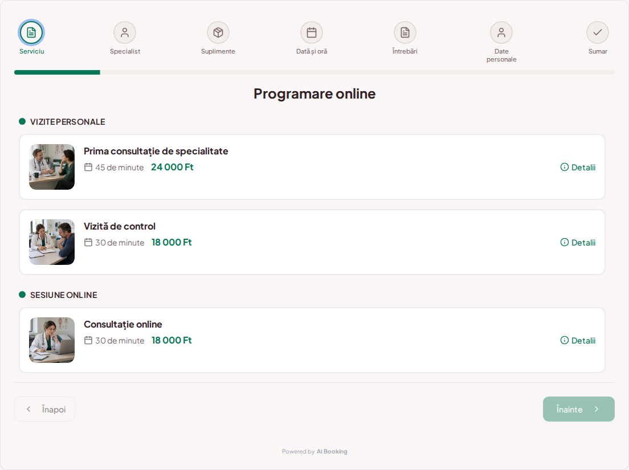Click info icon for Vizită de control
629x470 pixels.
(565, 242)
